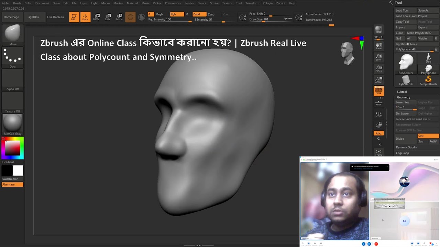This screenshot has width=440, height=247.
Task: Open the MatCap Gray material selector
Action: pyautogui.click(x=13, y=125)
